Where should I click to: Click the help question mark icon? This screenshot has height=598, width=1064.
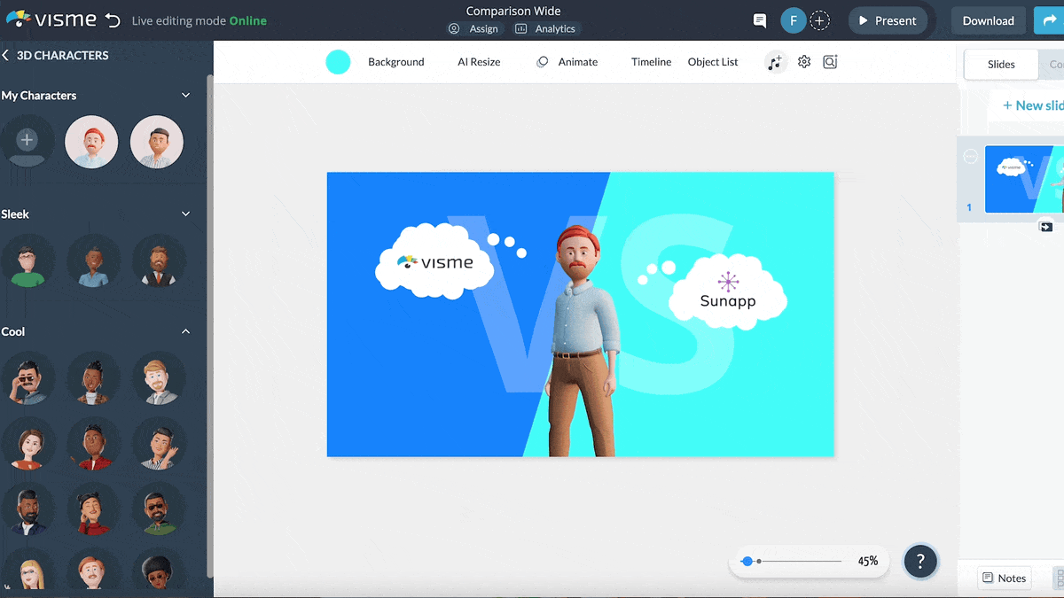[x=920, y=561]
